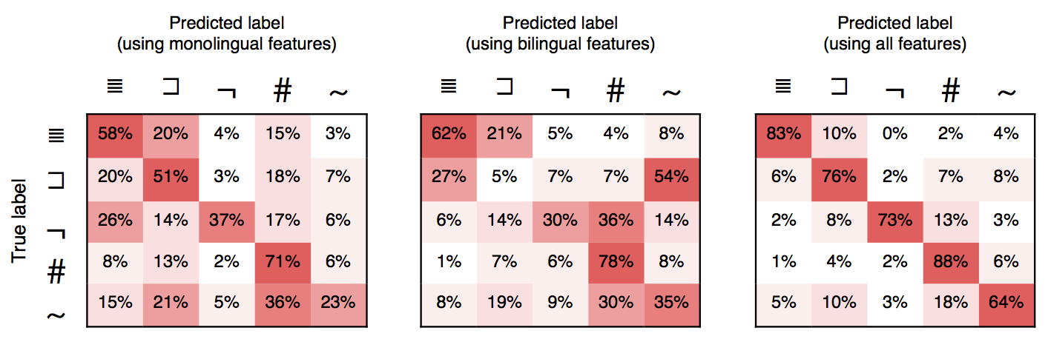
Task: Click the 71% cell in the monolingual matrix
Action: pos(282,261)
